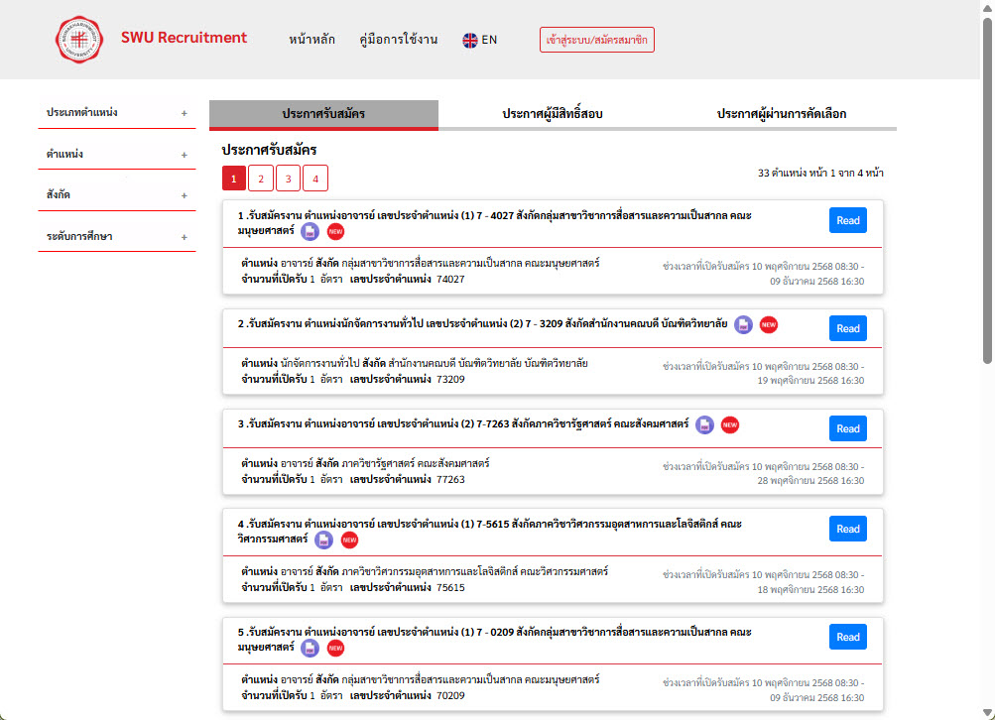Open the purple document icon for listing 2
Image resolution: width=995 pixels, height=720 pixels.
[743, 324]
